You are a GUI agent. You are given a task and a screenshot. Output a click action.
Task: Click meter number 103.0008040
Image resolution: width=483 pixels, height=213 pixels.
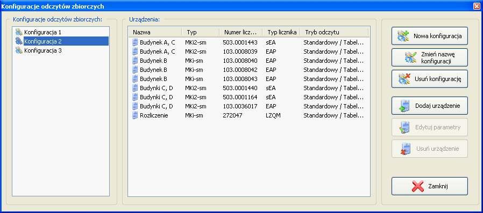[x=240, y=61]
